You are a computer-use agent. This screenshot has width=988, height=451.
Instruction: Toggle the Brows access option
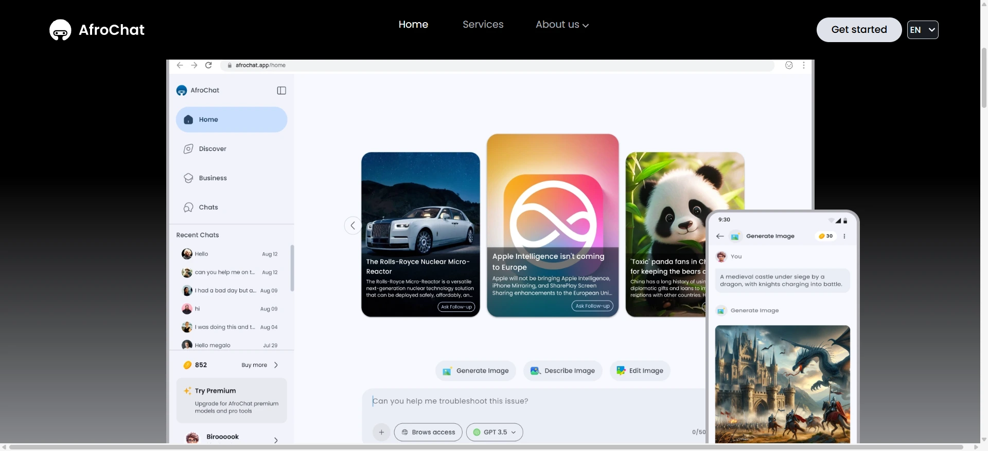point(428,433)
